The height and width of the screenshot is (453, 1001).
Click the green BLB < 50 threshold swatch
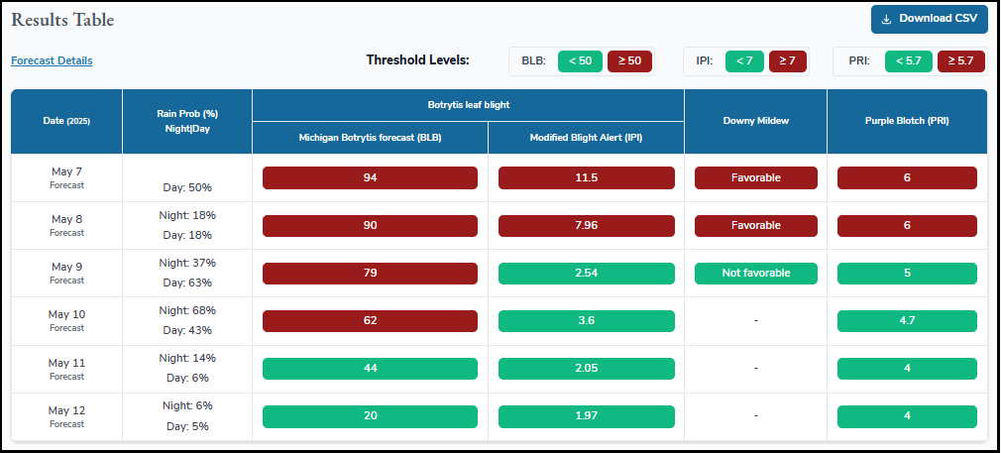[x=580, y=61]
